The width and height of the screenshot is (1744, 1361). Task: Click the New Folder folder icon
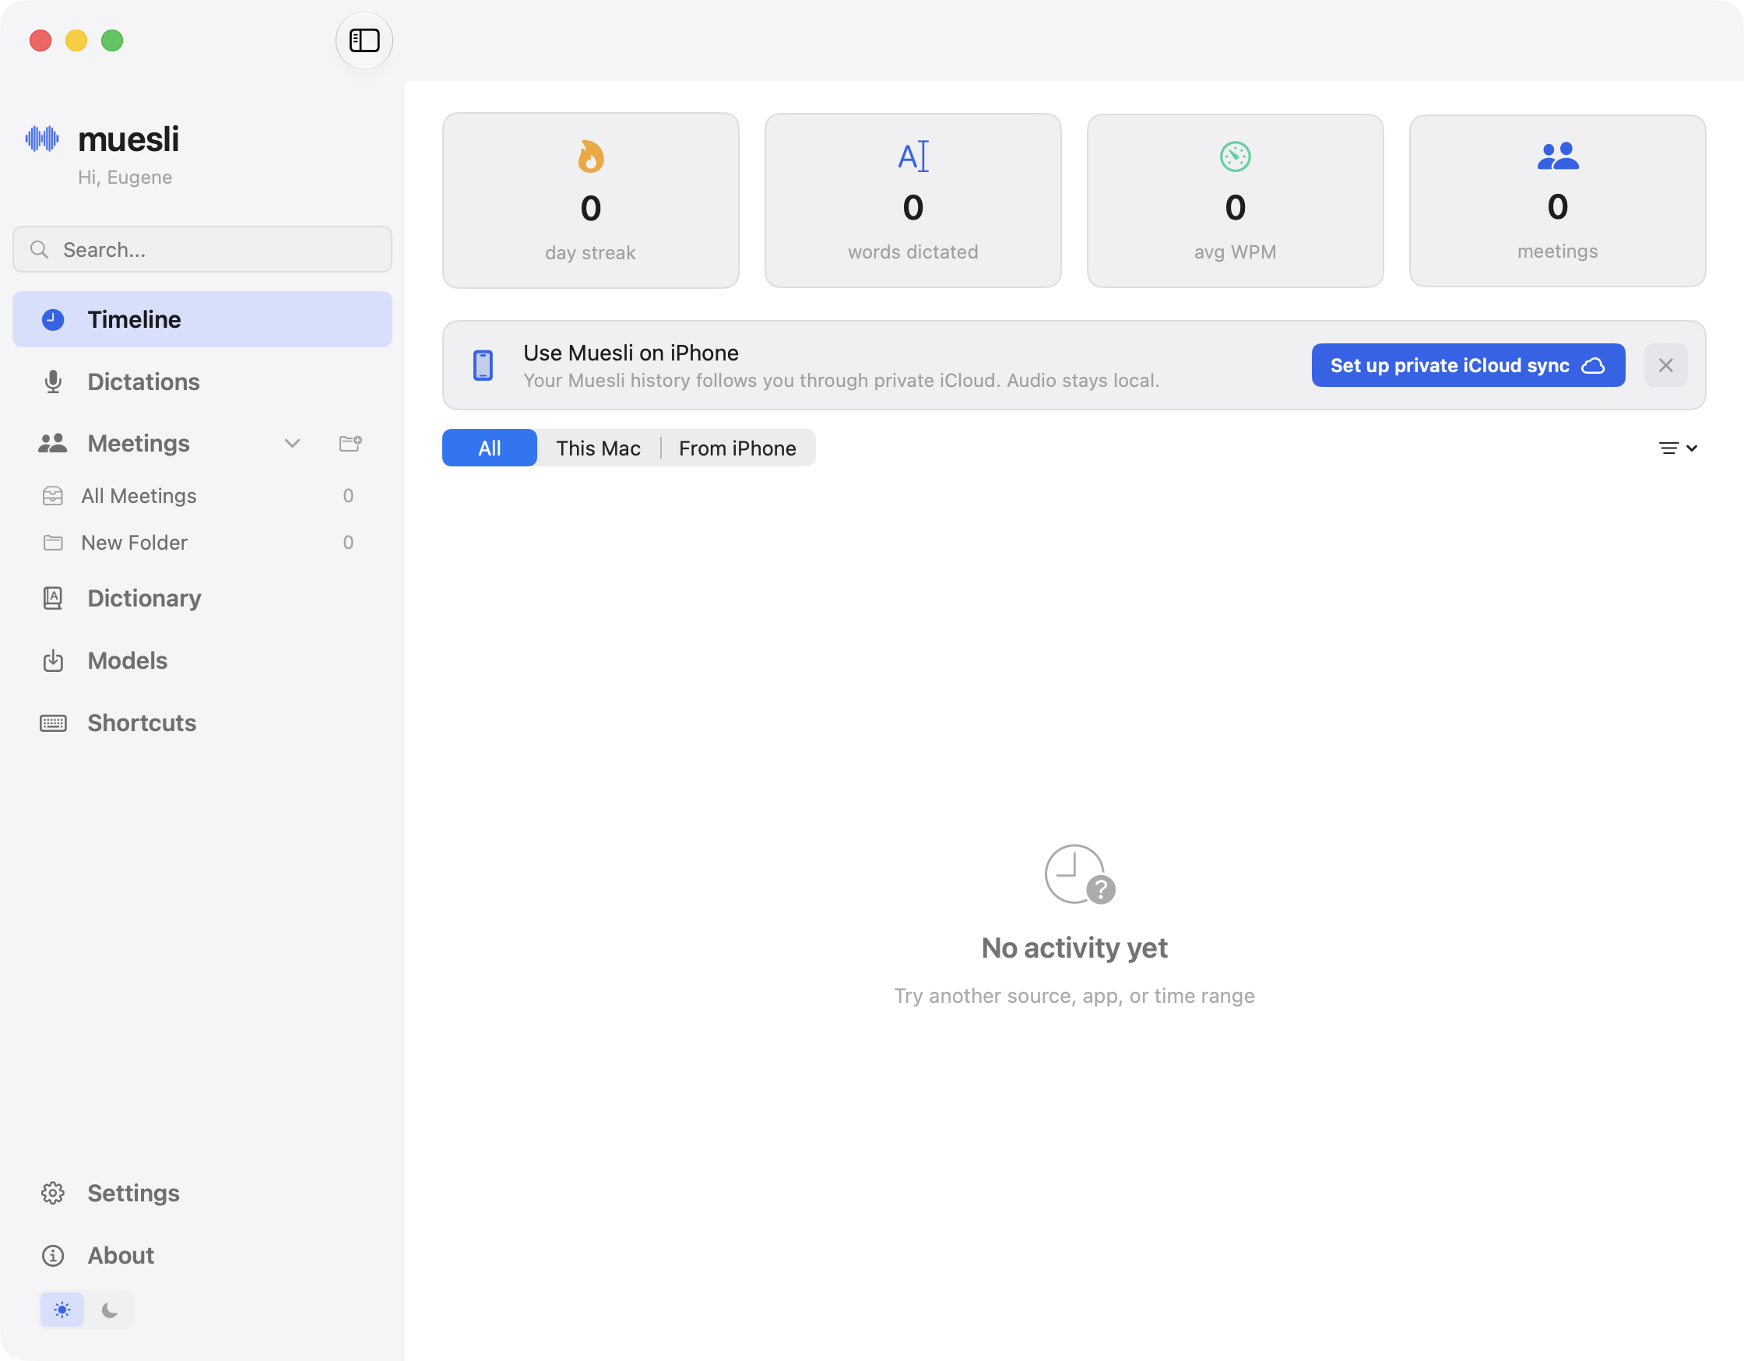pos(53,543)
